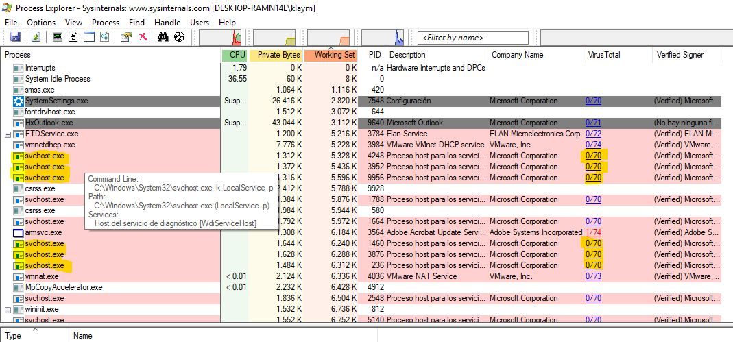Open VirusTotal 1/74 result for armsvc.exe
Viewport: 733px width, 342px height.
tap(593, 232)
